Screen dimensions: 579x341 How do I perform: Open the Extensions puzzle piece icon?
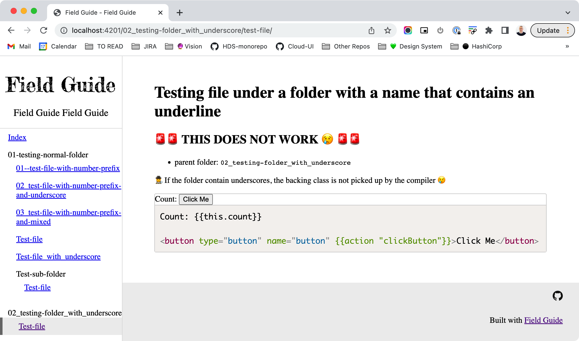489,31
